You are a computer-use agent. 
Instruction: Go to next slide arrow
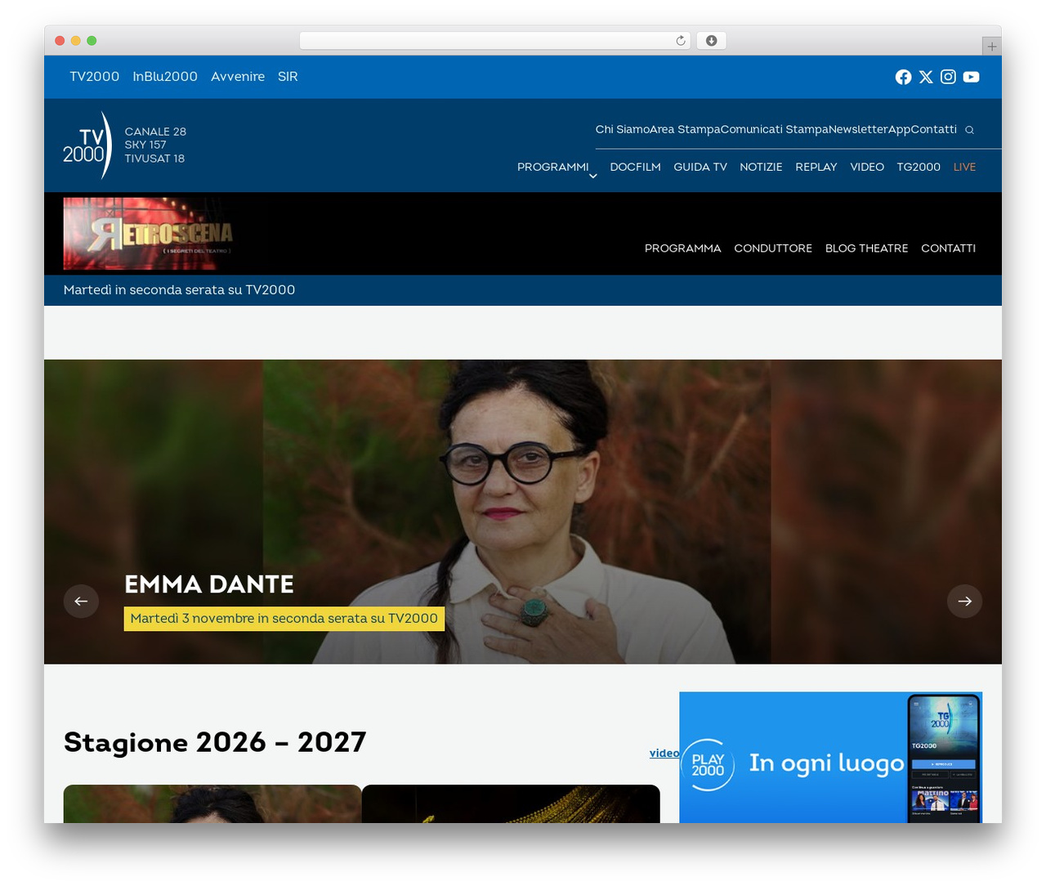point(964,601)
